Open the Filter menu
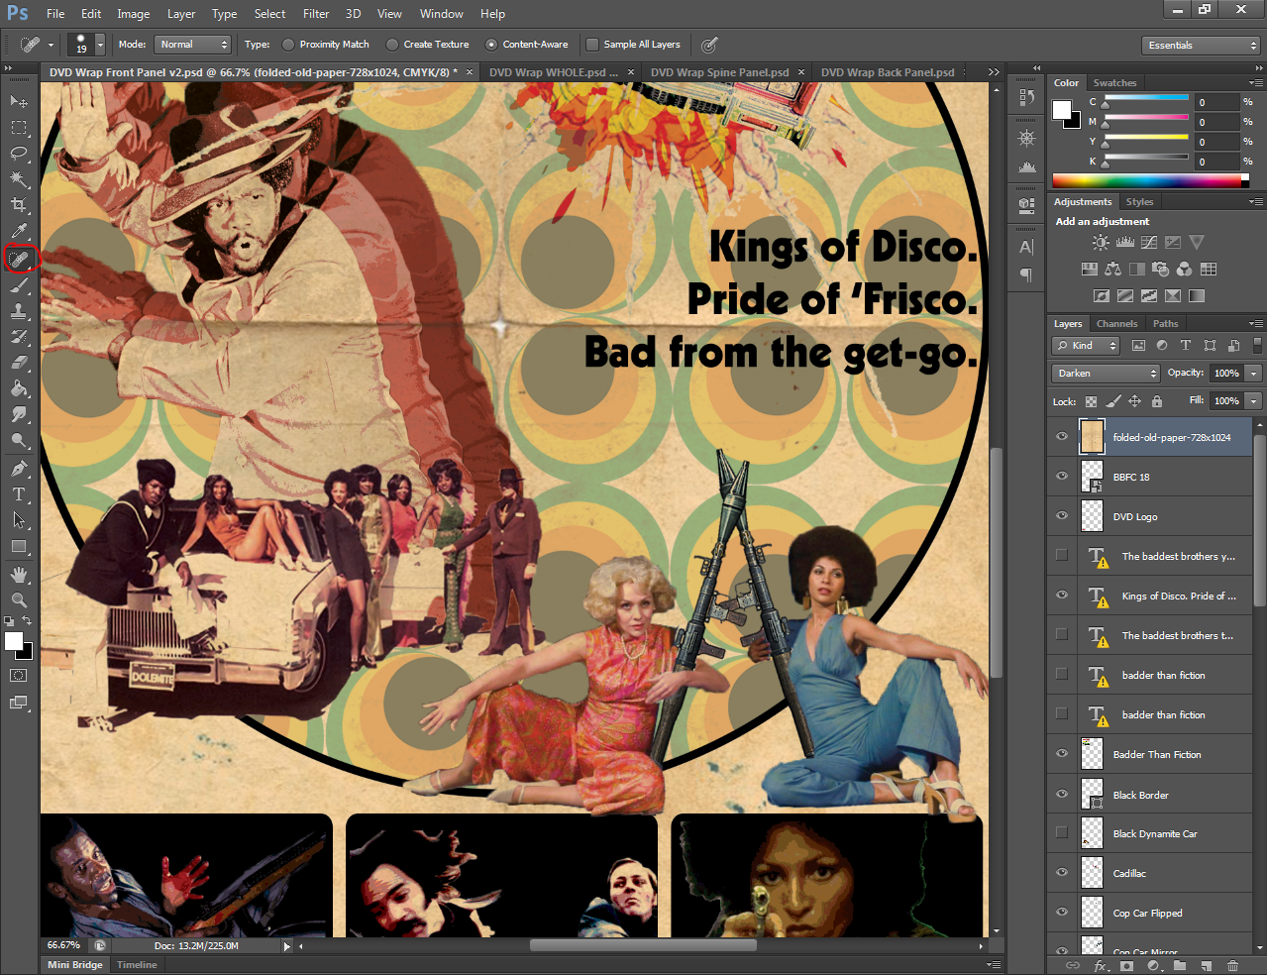Image resolution: width=1267 pixels, height=975 pixels. pos(316,14)
